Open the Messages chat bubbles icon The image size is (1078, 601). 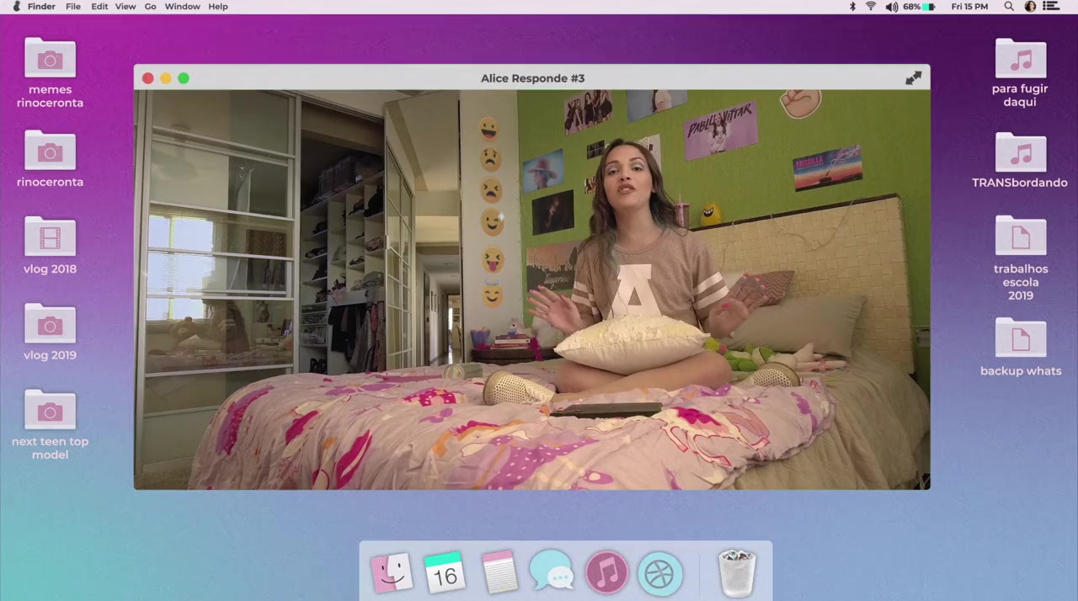click(552, 573)
